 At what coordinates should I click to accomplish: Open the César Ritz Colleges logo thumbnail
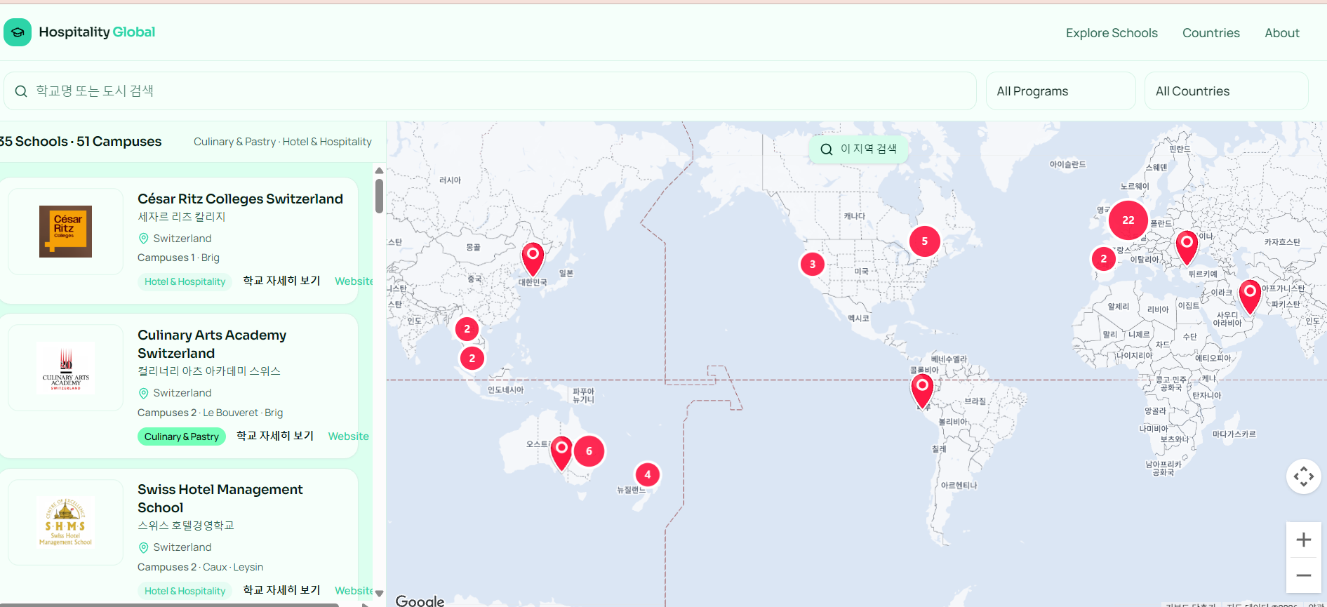(65, 232)
